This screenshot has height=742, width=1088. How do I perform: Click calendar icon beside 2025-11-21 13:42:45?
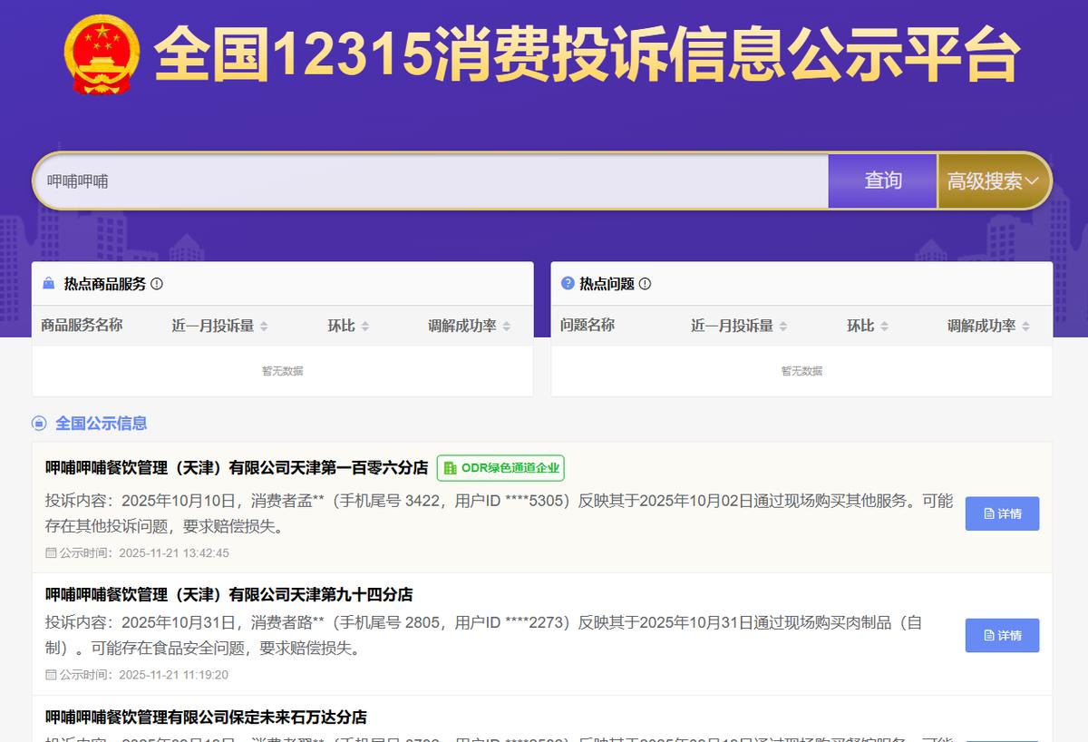click(x=51, y=552)
